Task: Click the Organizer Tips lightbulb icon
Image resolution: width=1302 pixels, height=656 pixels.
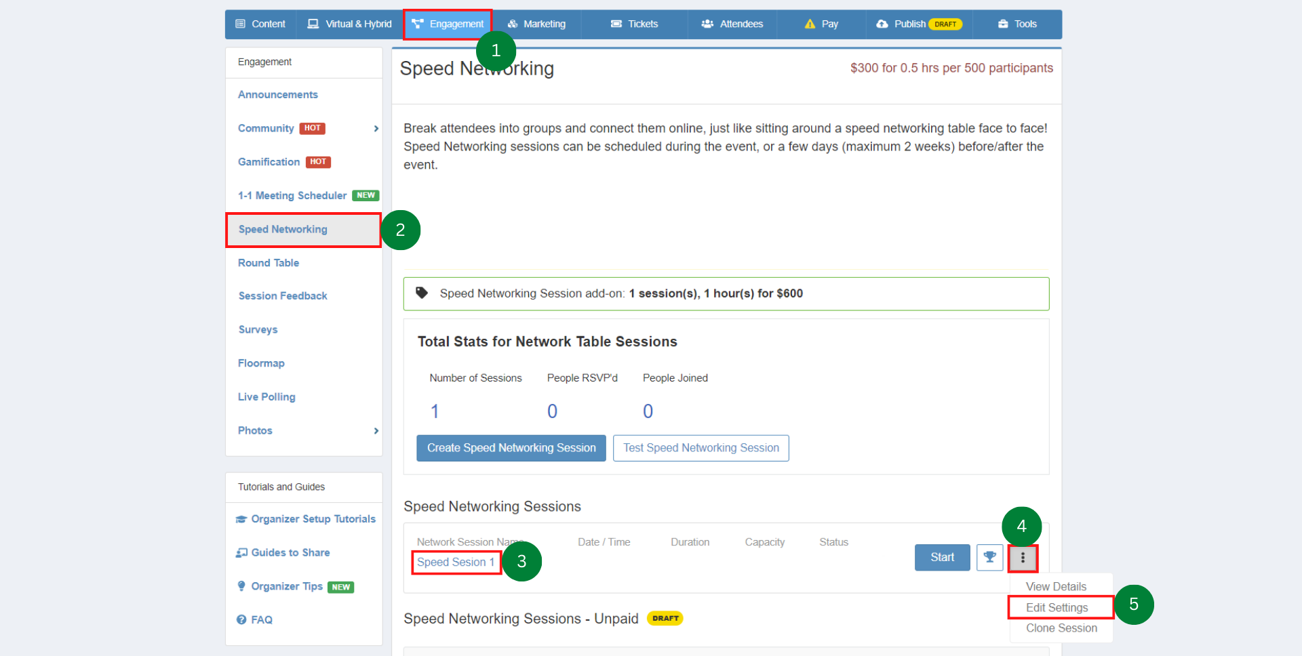Action: pyautogui.click(x=241, y=586)
